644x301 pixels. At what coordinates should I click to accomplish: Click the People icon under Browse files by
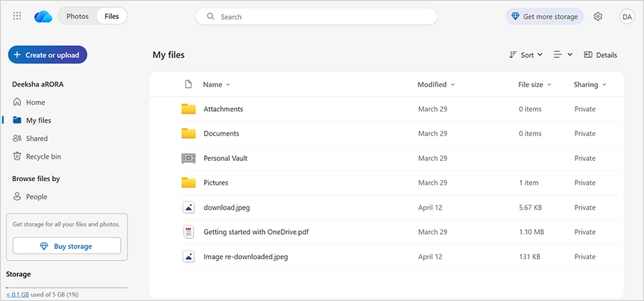pyautogui.click(x=17, y=196)
